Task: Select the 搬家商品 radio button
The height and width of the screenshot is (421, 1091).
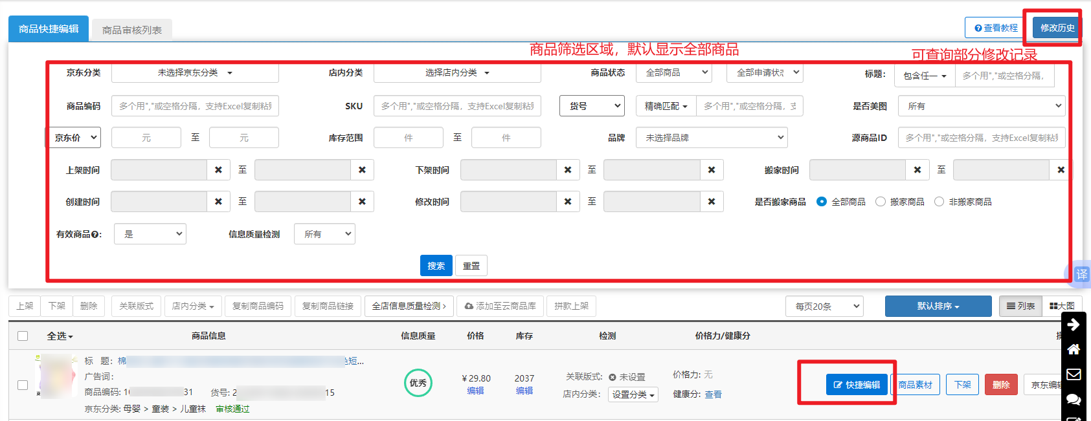Action: click(881, 202)
